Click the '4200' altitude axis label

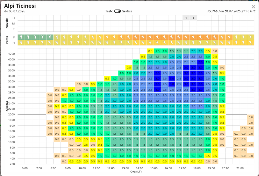pyautogui.click(x=11, y=54)
